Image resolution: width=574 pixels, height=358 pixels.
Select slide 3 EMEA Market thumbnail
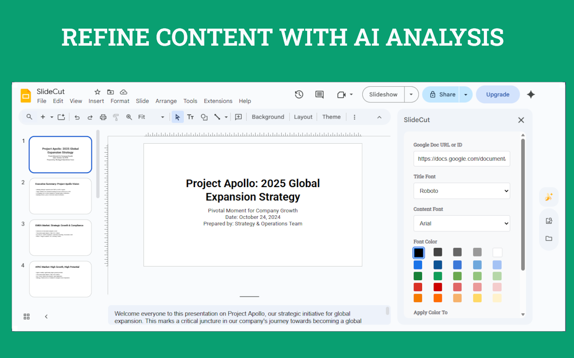click(x=61, y=238)
